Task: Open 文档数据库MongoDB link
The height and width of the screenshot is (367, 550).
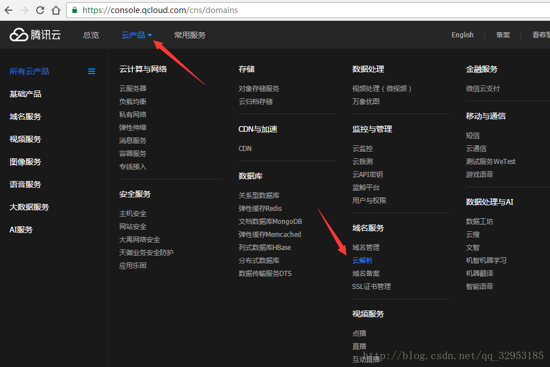Action: pyautogui.click(x=270, y=221)
